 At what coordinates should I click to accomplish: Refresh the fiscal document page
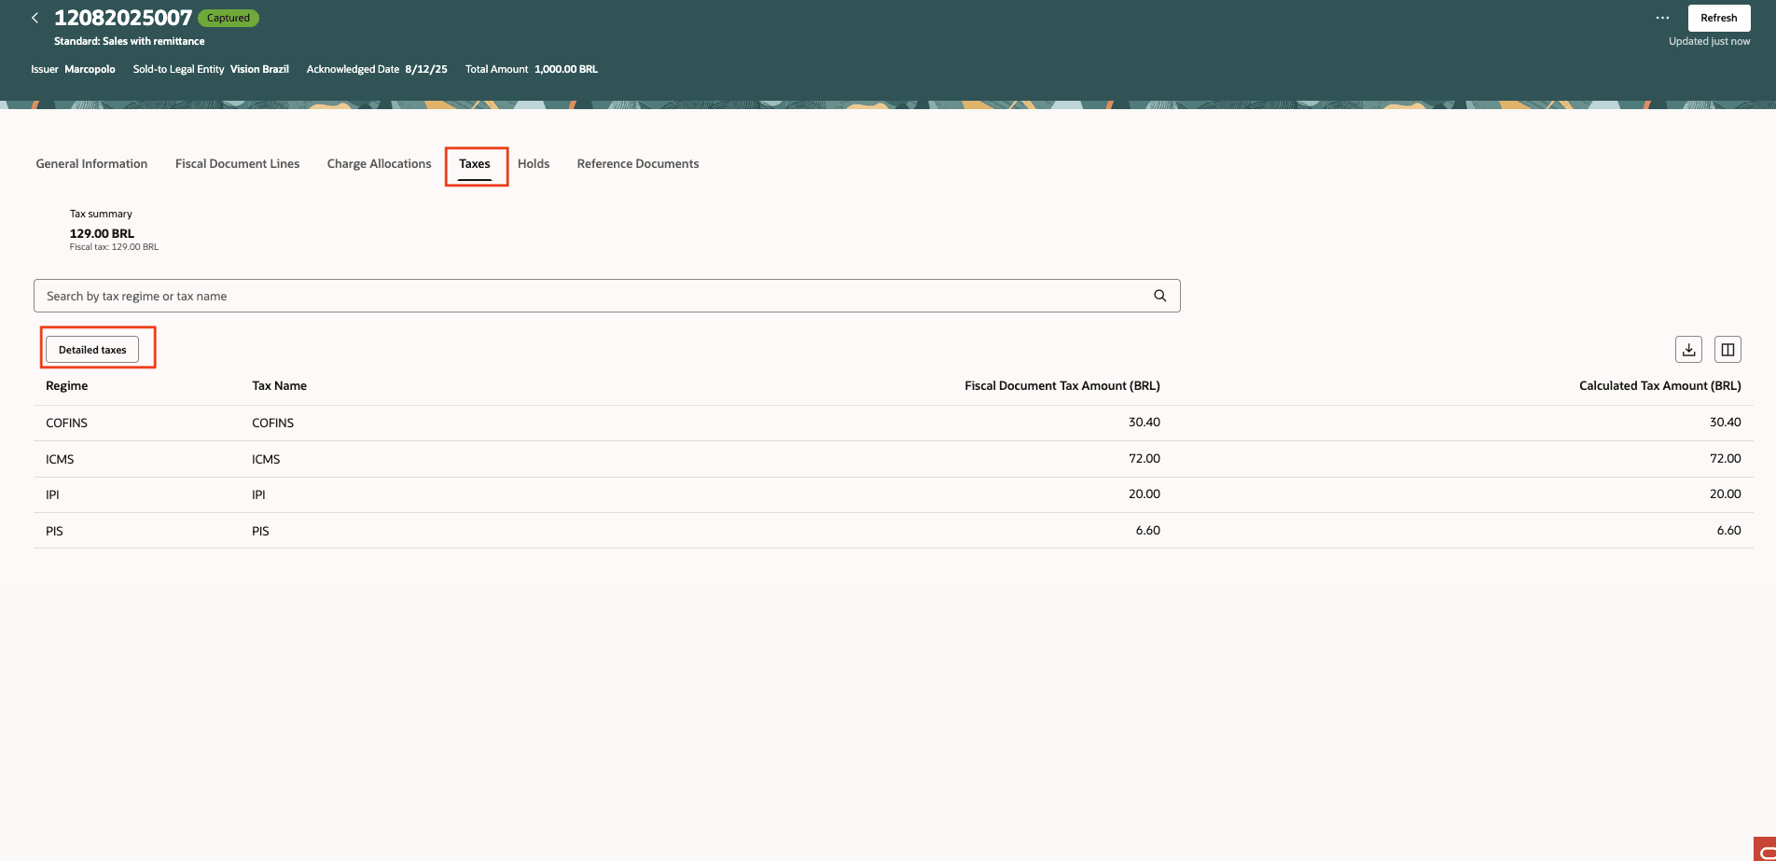[1718, 18]
